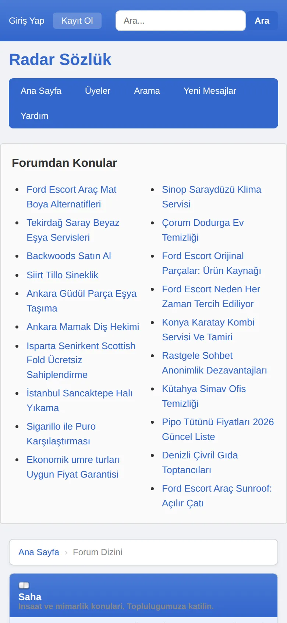Click the Saha forum category icon
Image resolution: width=287 pixels, height=623 pixels.
(24, 585)
